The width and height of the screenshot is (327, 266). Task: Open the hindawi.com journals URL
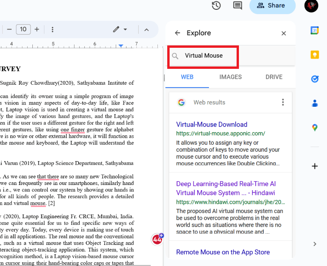[230, 202]
